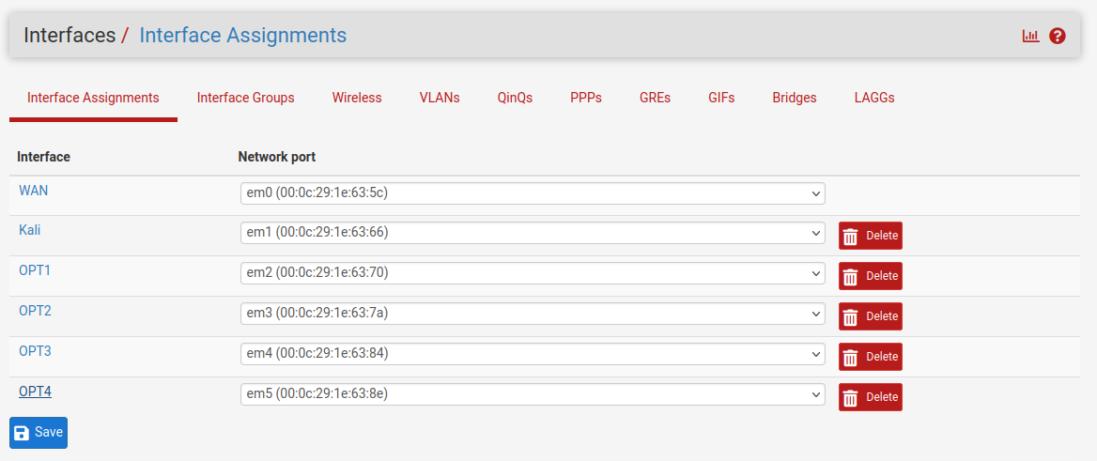This screenshot has height=461, width=1097.
Task: Open the status graph icon in header
Action: [x=1030, y=36]
